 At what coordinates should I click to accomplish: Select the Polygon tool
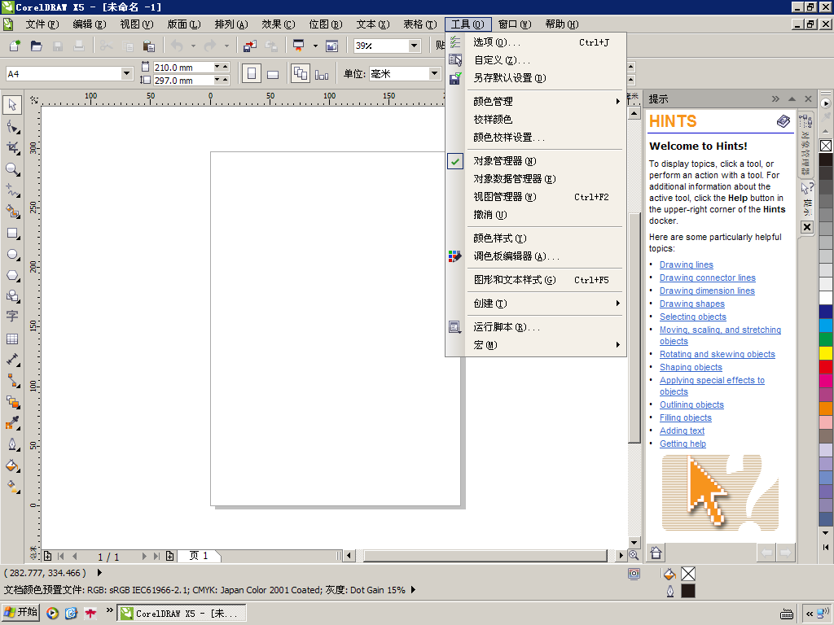click(12, 275)
